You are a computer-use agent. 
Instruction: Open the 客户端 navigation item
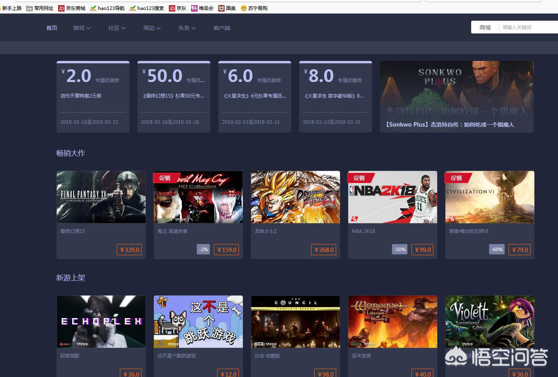pyautogui.click(x=222, y=28)
